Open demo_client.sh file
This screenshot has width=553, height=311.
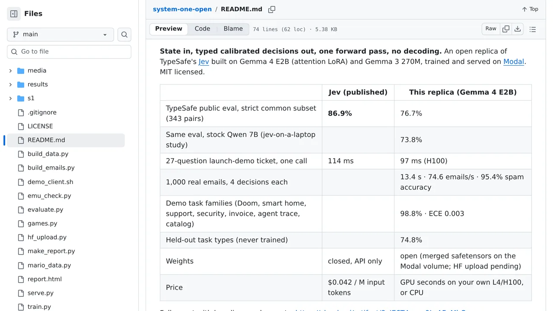tap(51, 182)
